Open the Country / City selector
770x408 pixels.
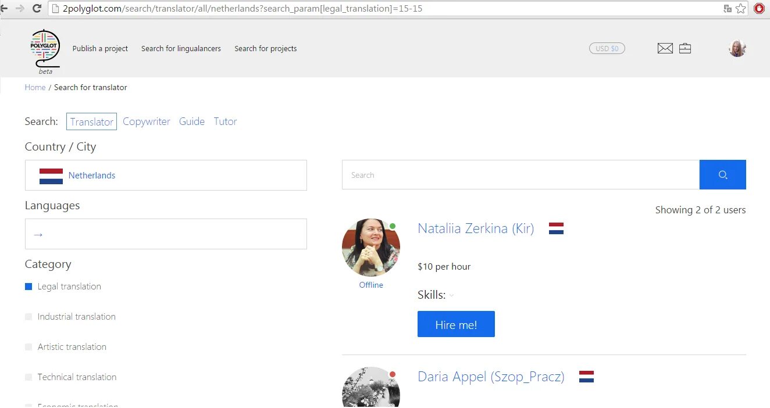[x=166, y=176]
